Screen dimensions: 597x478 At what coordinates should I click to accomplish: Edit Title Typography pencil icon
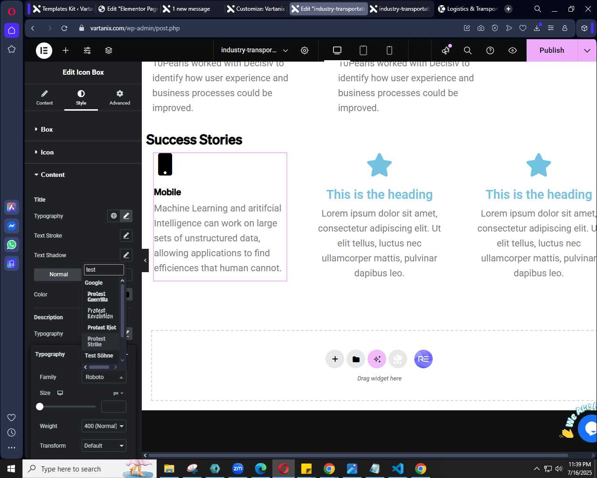(x=126, y=216)
